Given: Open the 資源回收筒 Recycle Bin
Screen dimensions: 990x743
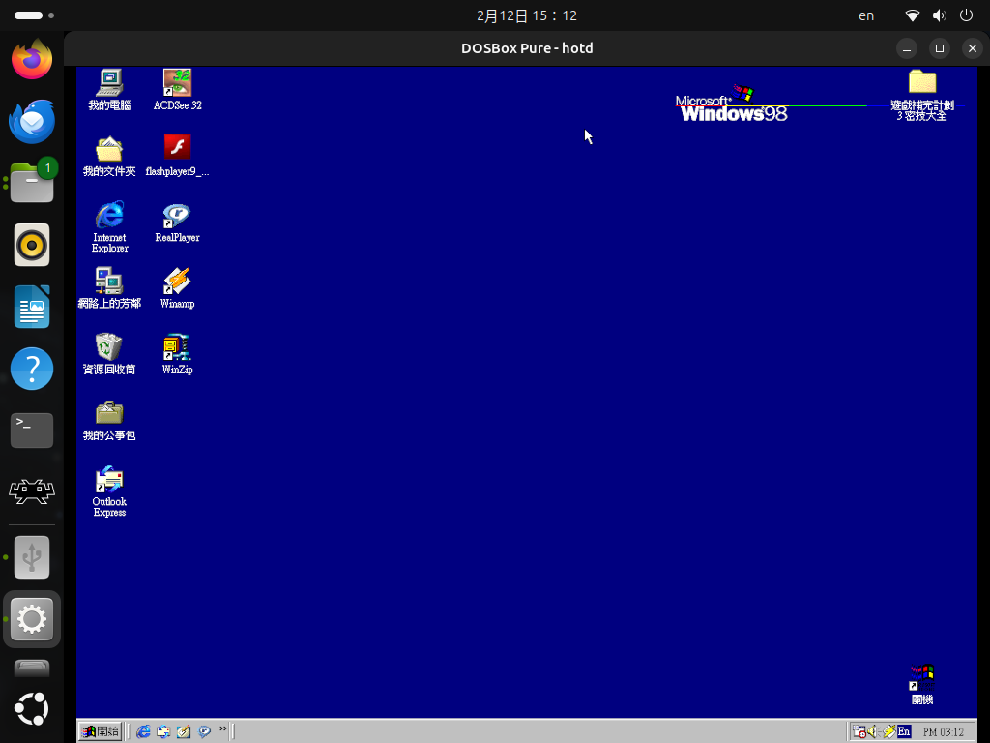Looking at the screenshot, I should click(x=107, y=346).
